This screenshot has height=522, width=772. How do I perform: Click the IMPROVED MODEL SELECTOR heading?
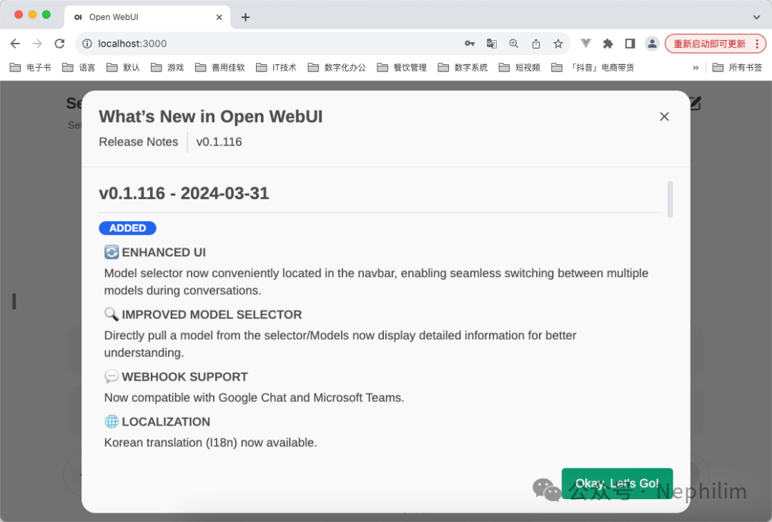coord(212,314)
